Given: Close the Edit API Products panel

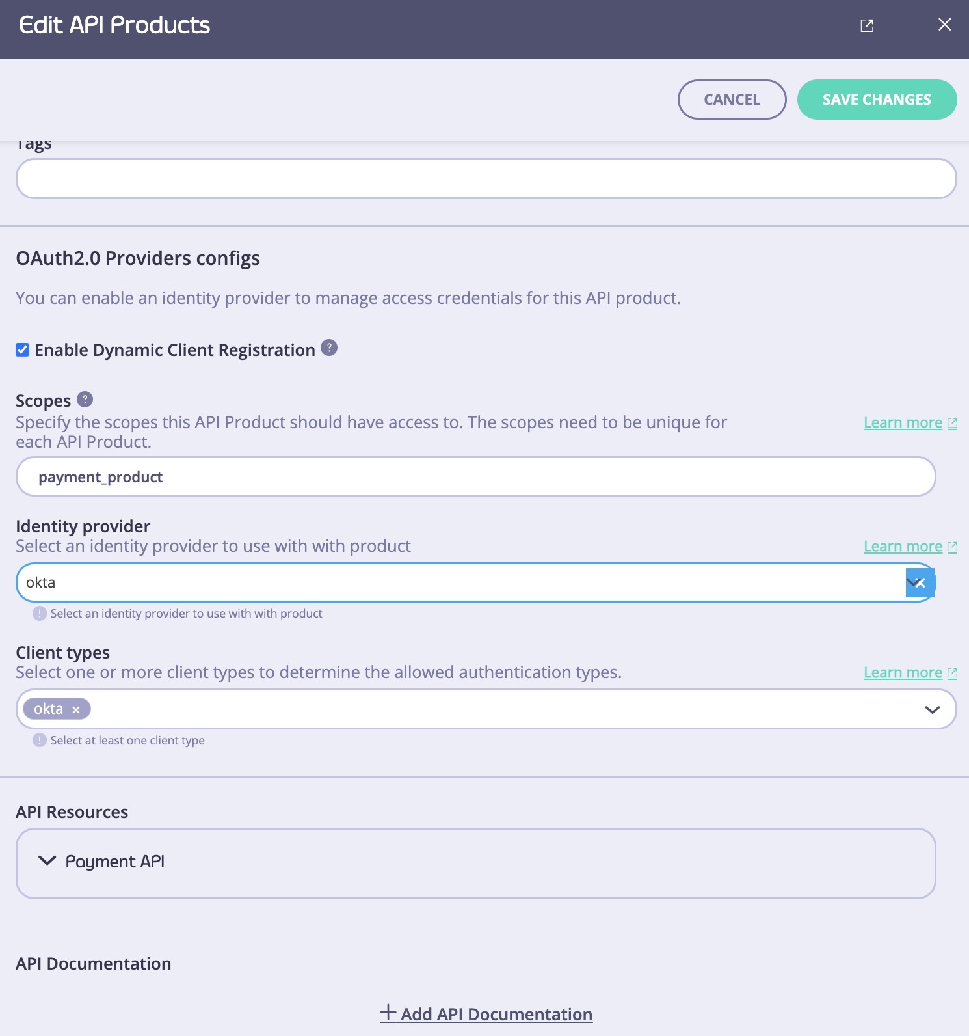Looking at the screenshot, I should tap(944, 25).
